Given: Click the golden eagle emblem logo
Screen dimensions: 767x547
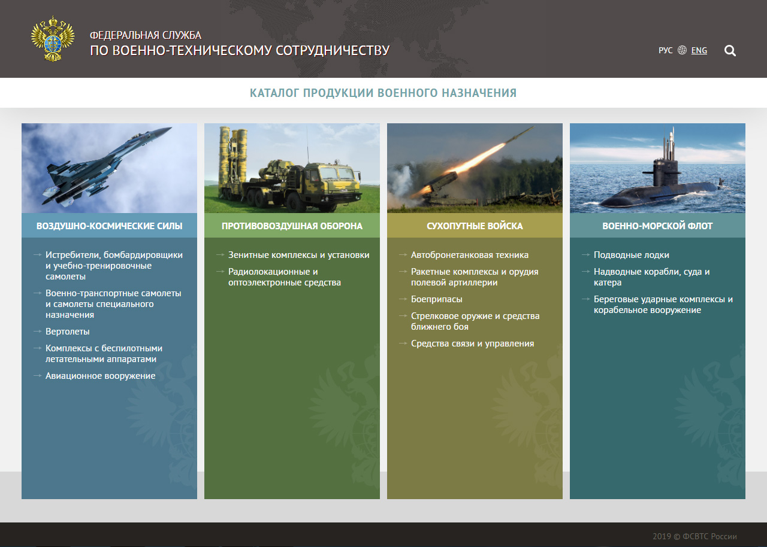Looking at the screenshot, I should [53, 38].
